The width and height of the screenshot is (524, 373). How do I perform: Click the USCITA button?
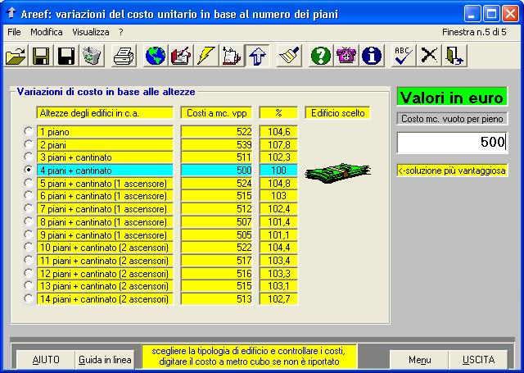(478, 360)
